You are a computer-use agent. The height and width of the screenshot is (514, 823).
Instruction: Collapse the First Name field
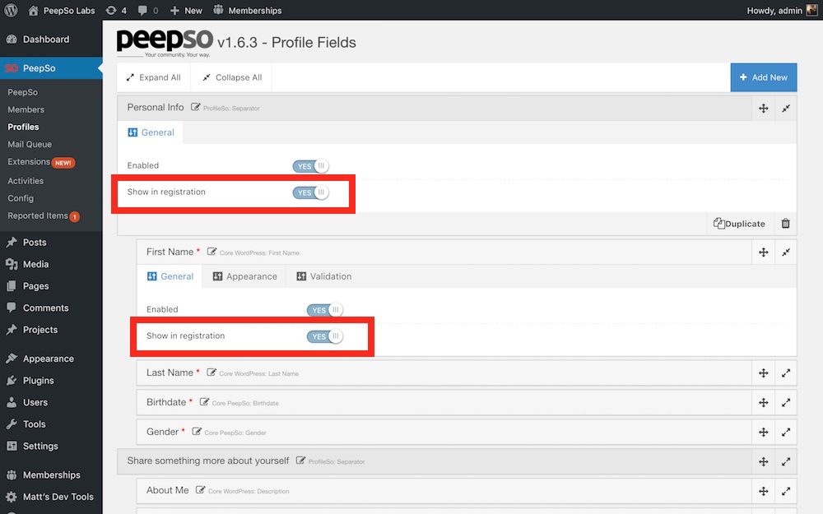tap(786, 252)
